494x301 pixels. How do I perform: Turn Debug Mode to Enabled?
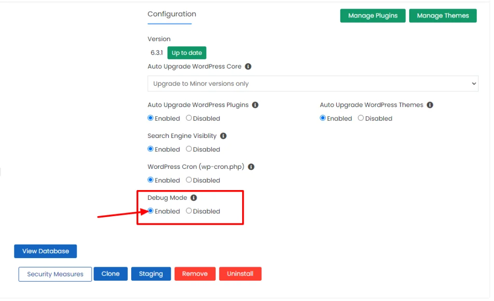pyautogui.click(x=151, y=211)
